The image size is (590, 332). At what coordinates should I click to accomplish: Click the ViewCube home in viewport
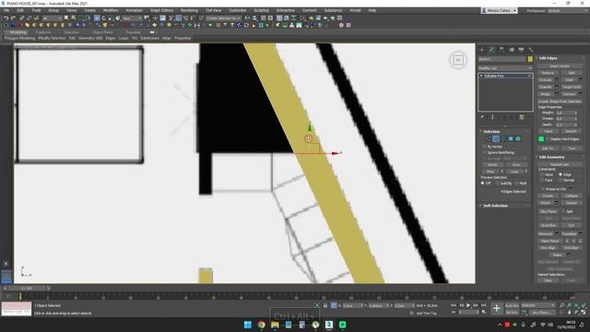pyautogui.click(x=458, y=60)
